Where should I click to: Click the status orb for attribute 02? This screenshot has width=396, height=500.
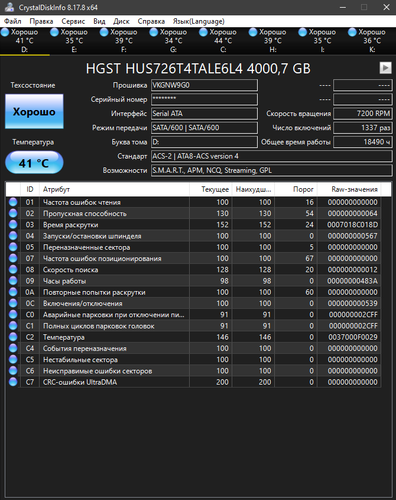(x=13, y=214)
